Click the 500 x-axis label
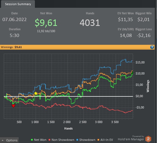 click(x=19, y=122)
